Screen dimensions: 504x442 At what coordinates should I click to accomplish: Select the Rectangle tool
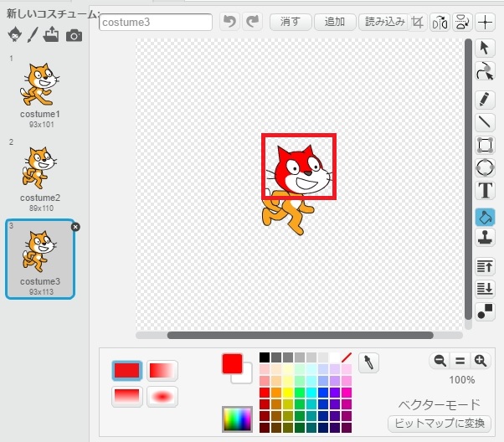click(485, 145)
